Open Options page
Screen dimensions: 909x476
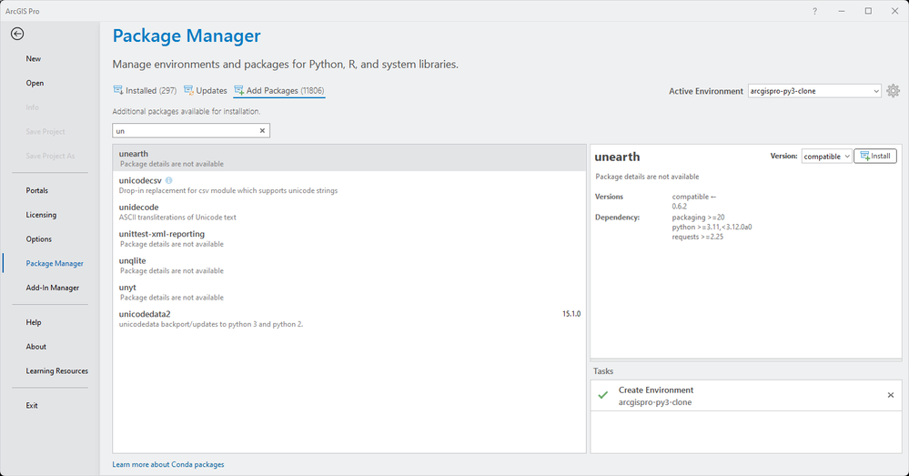pyautogui.click(x=39, y=238)
